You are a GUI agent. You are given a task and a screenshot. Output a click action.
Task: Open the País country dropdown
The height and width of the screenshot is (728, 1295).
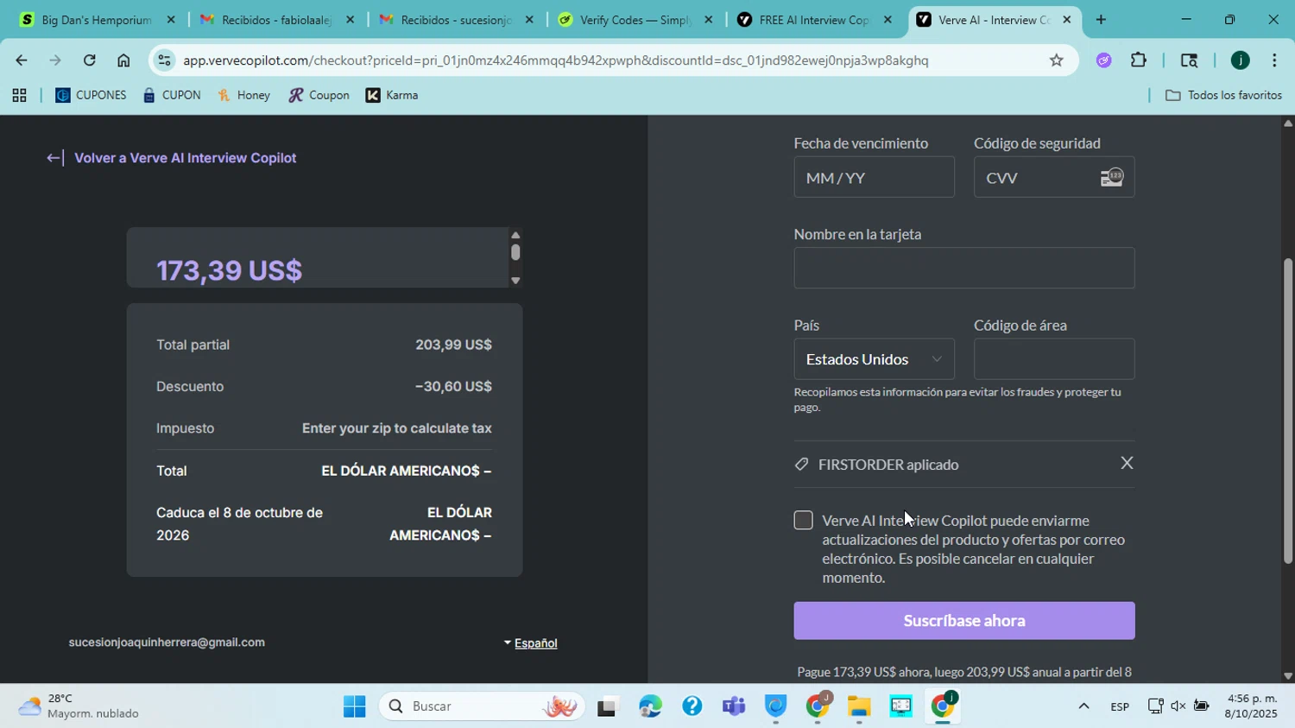(874, 359)
